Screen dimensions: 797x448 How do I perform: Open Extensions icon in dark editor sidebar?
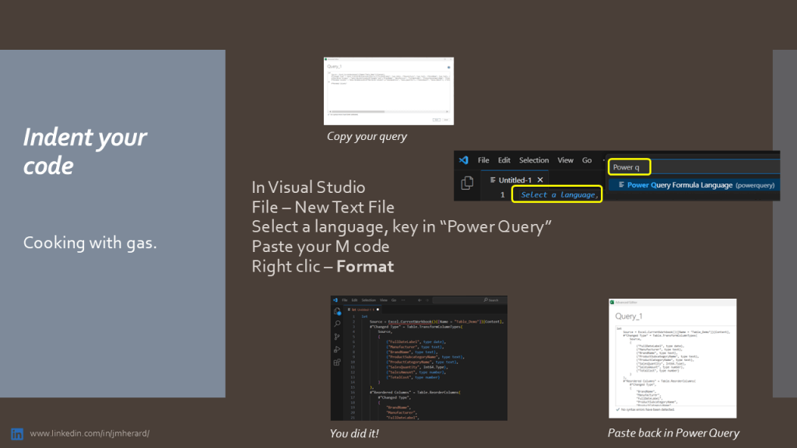pos(337,362)
